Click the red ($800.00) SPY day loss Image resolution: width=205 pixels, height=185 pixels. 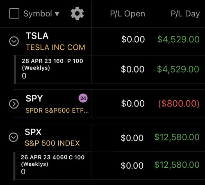(x=179, y=104)
